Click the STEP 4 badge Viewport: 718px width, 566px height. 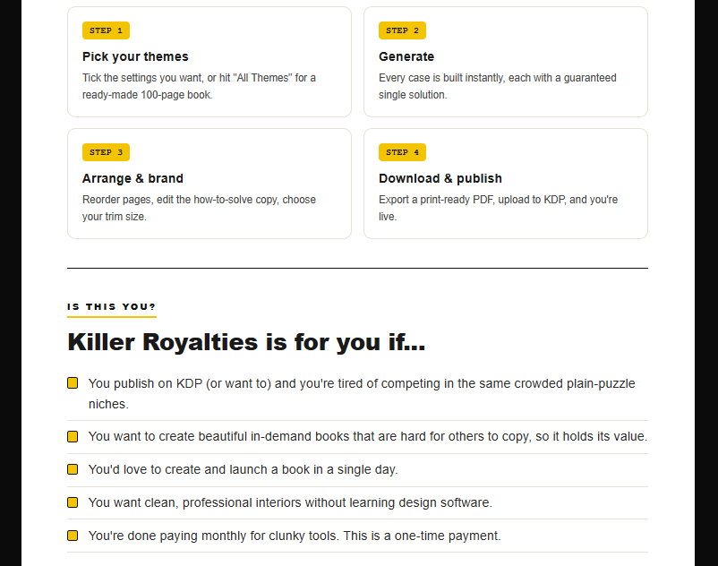(x=402, y=152)
